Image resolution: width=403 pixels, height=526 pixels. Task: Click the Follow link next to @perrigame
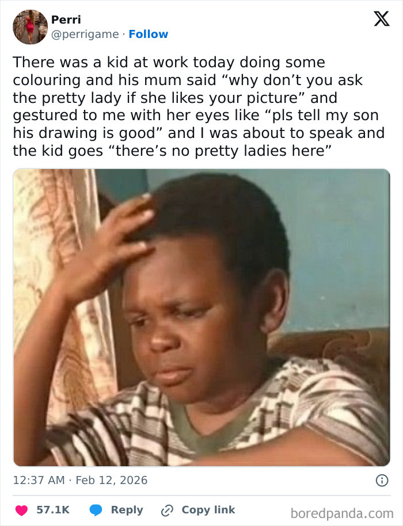coord(149,34)
